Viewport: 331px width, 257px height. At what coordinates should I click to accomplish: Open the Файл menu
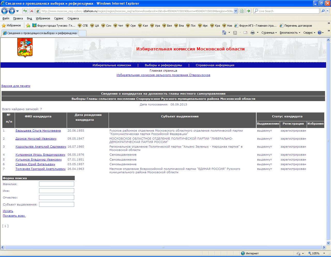6,18
